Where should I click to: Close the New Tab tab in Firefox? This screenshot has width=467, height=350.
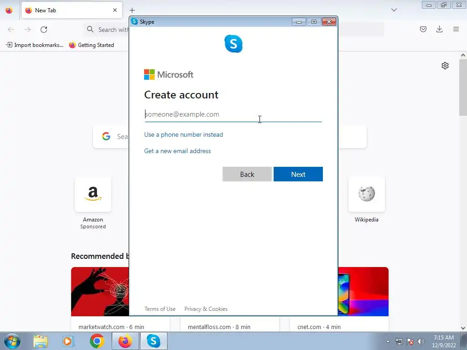coord(115,10)
